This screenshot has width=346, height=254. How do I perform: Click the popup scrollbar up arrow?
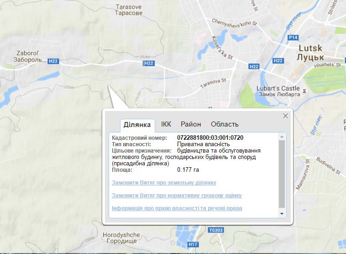[x=282, y=137]
